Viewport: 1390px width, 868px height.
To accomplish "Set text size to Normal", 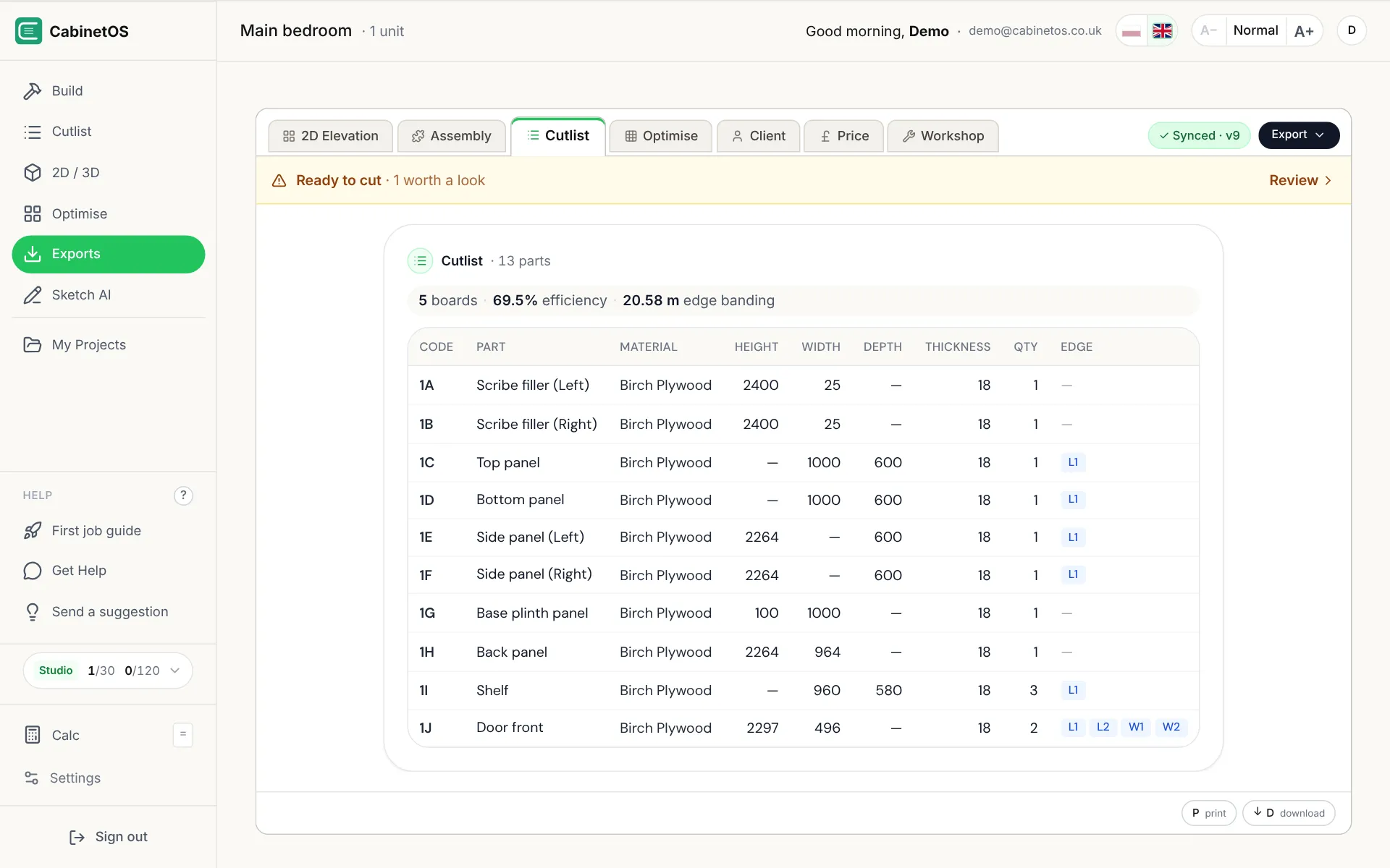I will (1255, 30).
